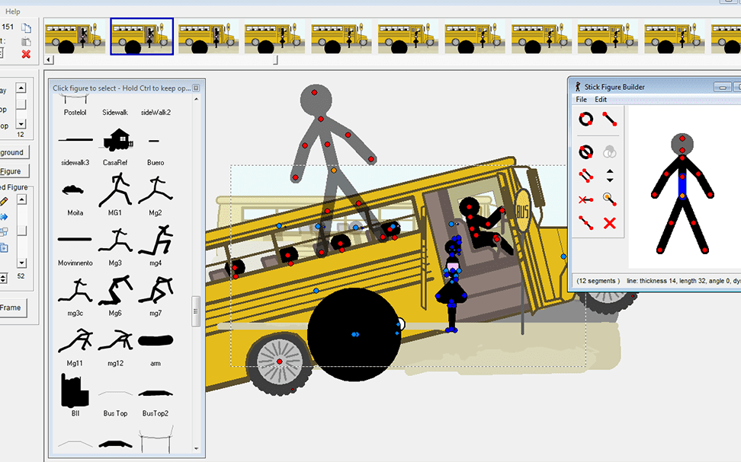The width and height of the screenshot is (741, 462).
Task: Select the Add Circle tool in Stick Figure Builder
Action: [x=585, y=119]
